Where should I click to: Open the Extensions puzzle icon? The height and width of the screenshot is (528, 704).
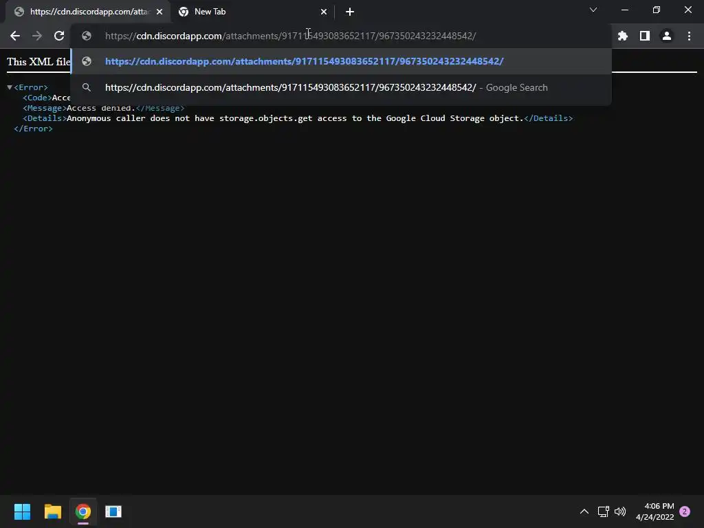[623, 36]
